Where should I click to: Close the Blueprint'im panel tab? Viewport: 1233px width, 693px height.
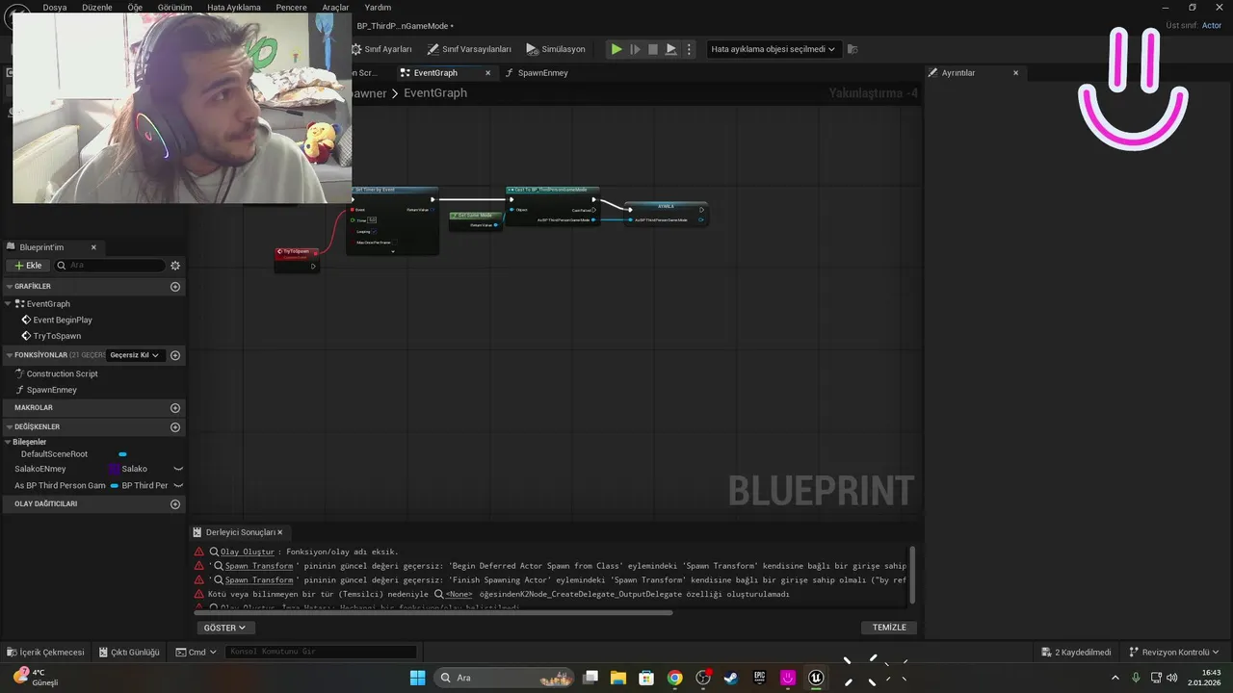[x=93, y=247]
